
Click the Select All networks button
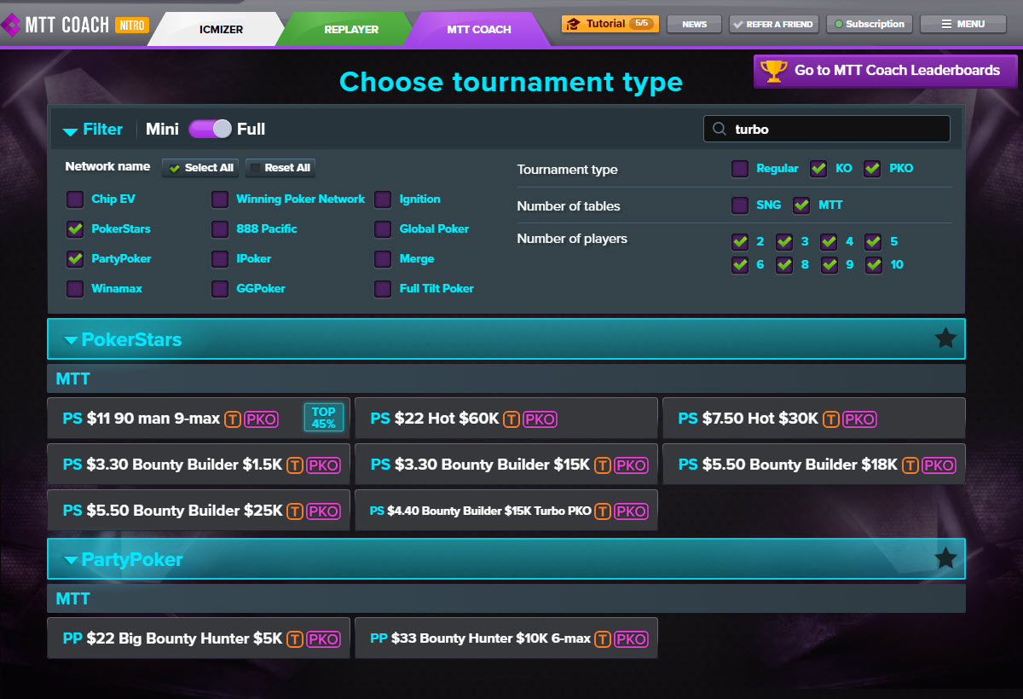[x=201, y=168]
